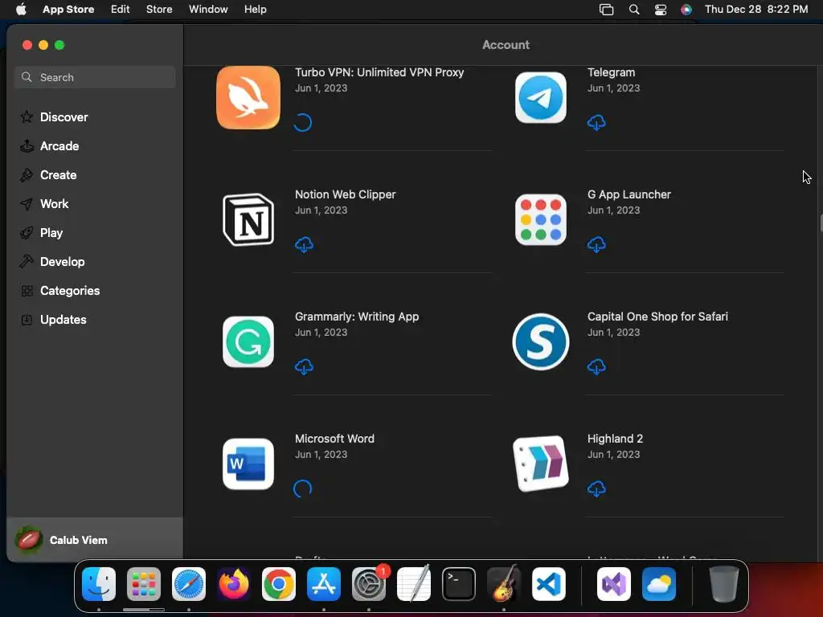Viewport: 823px width, 617px height.
Task: Launch Safari from the Dock
Action: click(x=189, y=584)
